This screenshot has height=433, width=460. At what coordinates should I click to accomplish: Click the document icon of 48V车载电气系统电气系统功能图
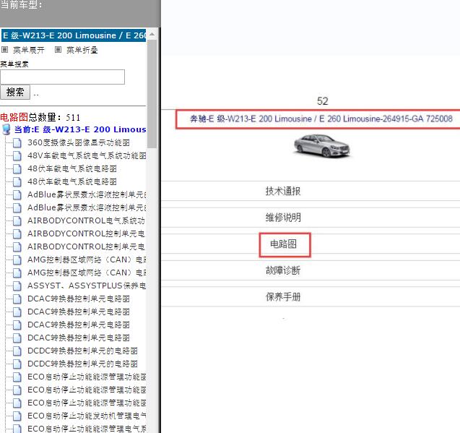pos(17,155)
